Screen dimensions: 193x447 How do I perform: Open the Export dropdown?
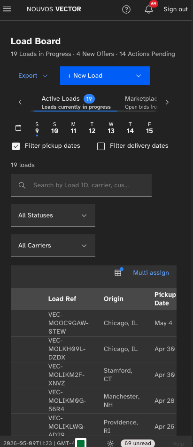coord(33,76)
